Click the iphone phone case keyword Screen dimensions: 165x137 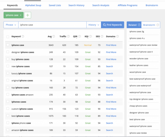[21, 123]
